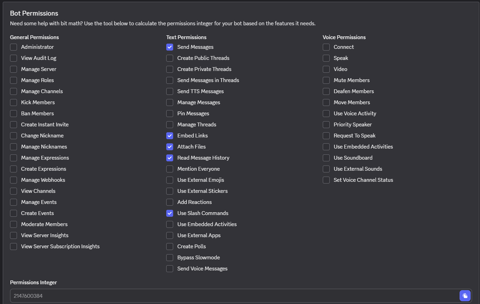The height and width of the screenshot is (304, 480).
Task: Check Mute Members
Action: coord(326,80)
